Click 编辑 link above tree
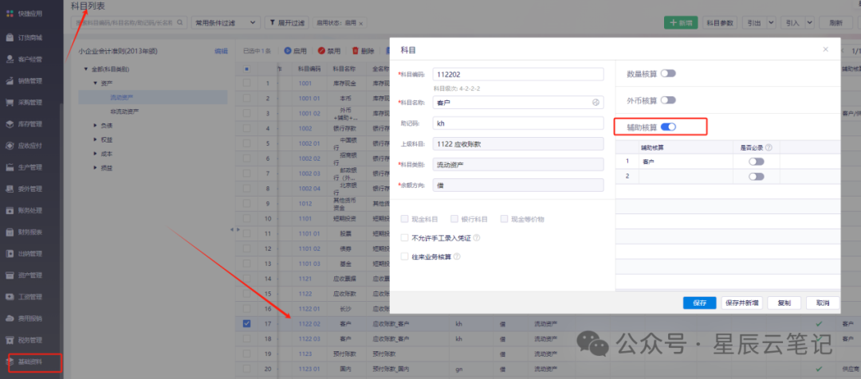 coord(221,51)
